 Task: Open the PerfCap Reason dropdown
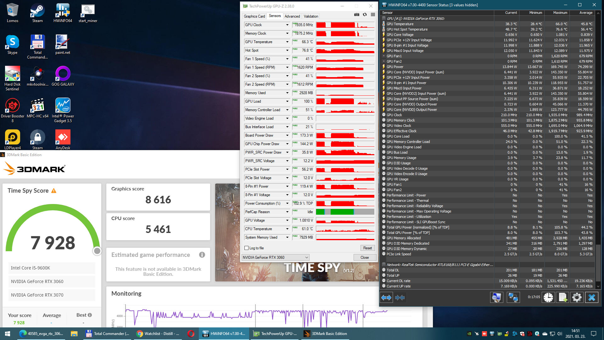[x=287, y=212]
